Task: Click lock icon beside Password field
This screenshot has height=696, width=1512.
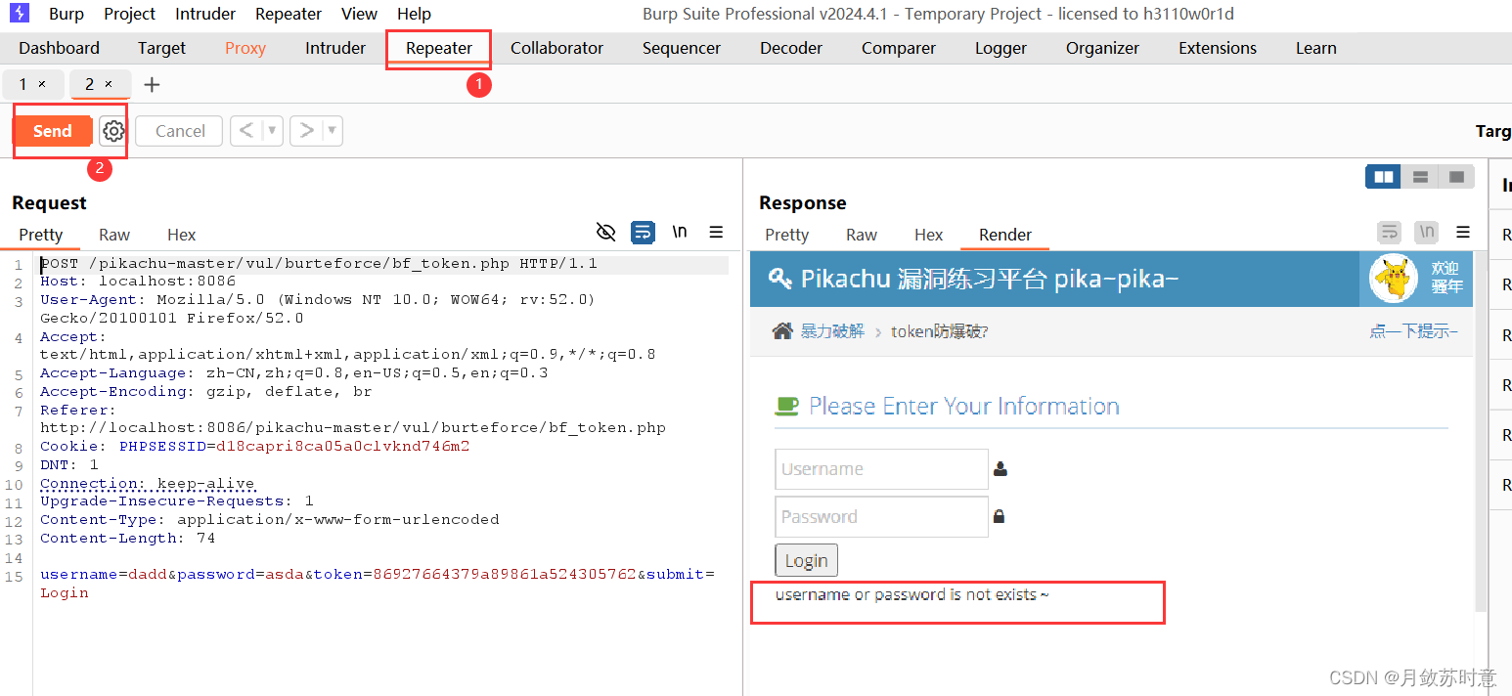Action: click(x=999, y=516)
